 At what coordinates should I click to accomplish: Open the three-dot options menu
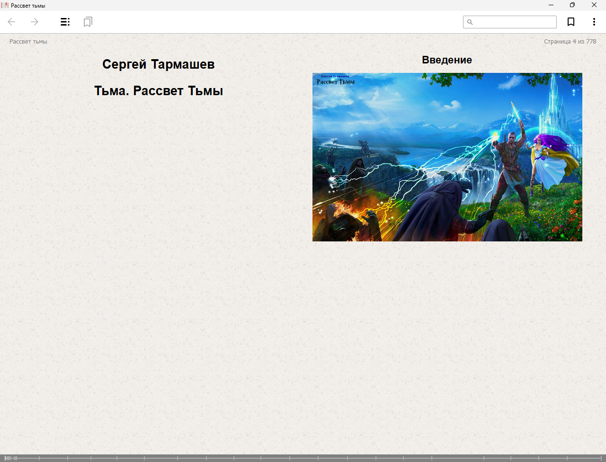(594, 22)
